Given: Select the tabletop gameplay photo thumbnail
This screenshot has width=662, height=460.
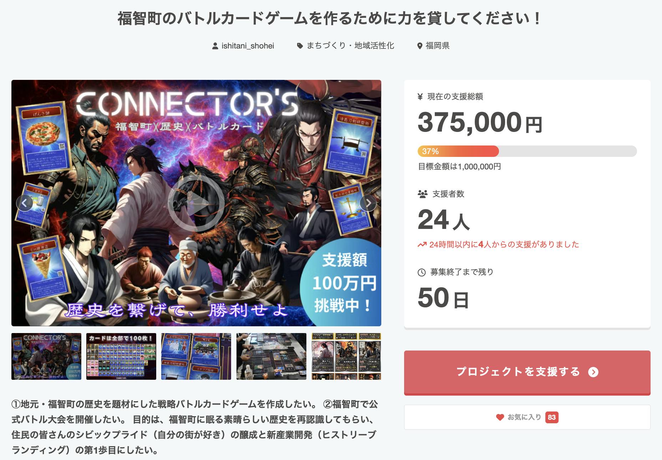Looking at the screenshot, I should pyautogui.click(x=271, y=356).
